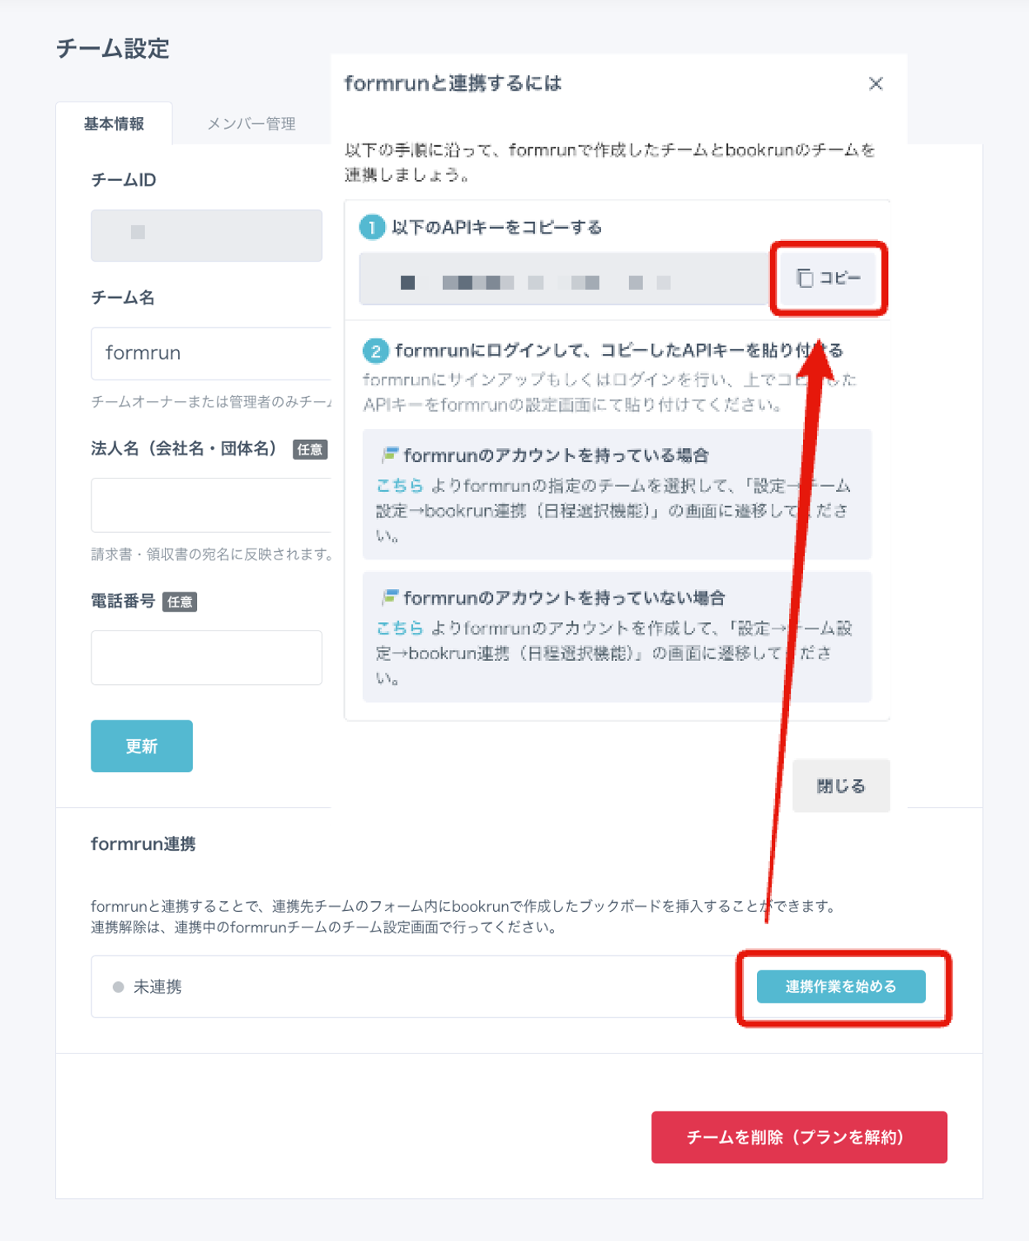
Task: Click 請求書・領収書の宛名に反映されます hint text
Action: (x=211, y=554)
